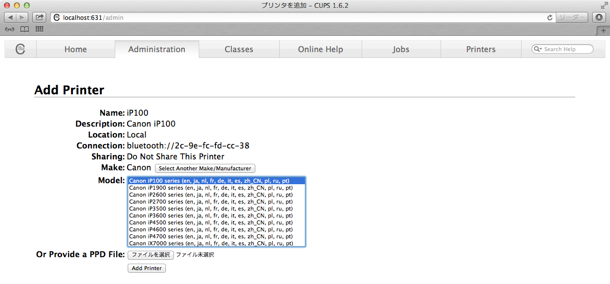Click the bluetooth connection URI text
610x284 pixels.
pyautogui.click(x=188, y=145)
